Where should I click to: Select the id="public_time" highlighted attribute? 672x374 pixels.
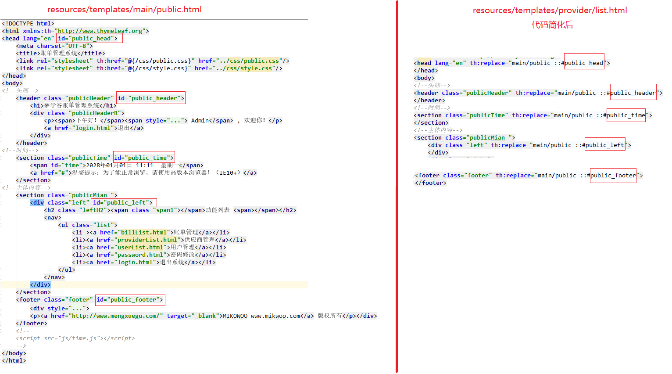point(143,157)
